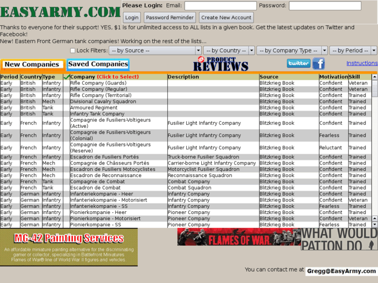Switch to the New Companies tab

tap(32, 64)
